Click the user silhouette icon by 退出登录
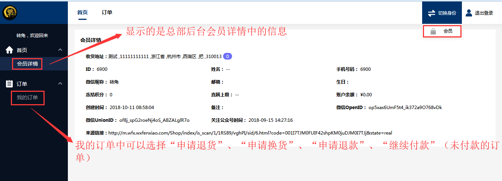The height and width of the screenshot is (181, 502). click(x=469, y=13)
